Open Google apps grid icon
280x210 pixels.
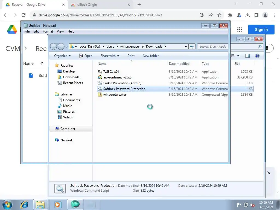(240, 30)
